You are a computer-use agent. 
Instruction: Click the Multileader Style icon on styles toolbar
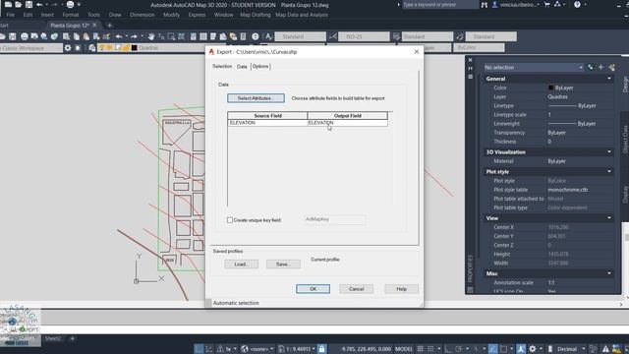tap(460, 36)
